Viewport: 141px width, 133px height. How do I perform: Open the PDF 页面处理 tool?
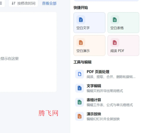106,74
